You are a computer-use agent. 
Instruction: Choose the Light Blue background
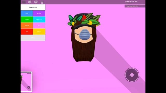click(x=39, y=20)
